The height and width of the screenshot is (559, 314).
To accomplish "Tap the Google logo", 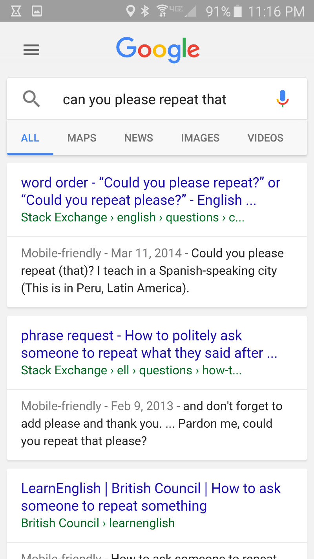I will tap(158, 50).
